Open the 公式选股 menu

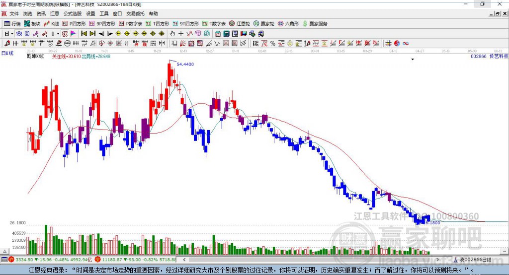pos(73,13)
